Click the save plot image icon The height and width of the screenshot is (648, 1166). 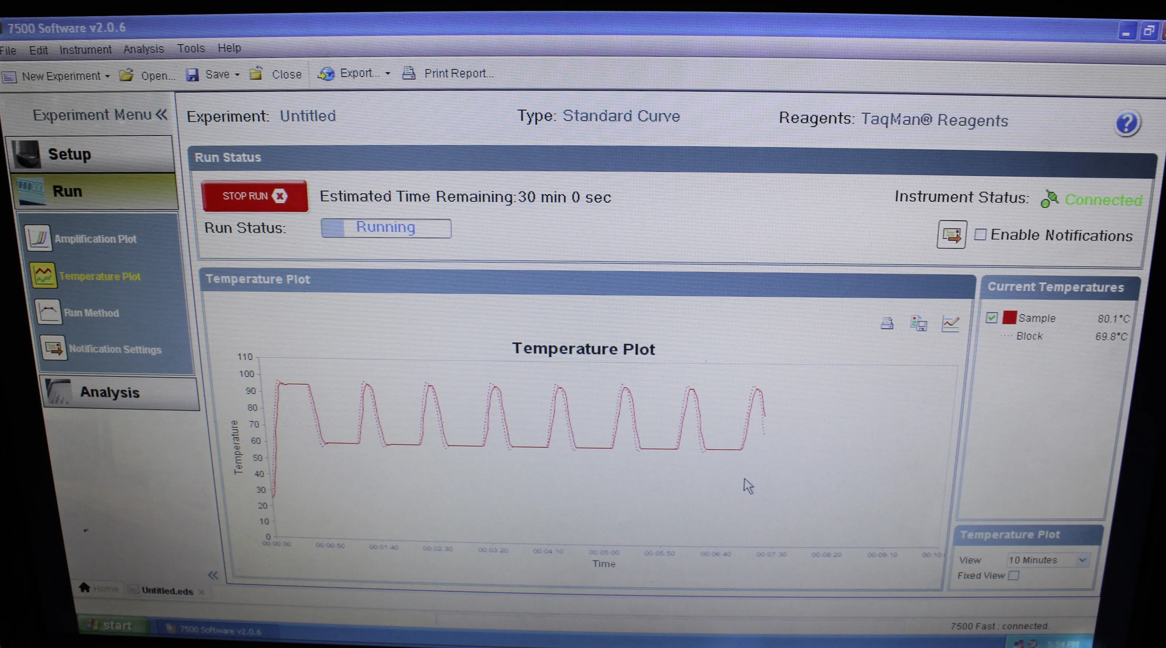918,324
